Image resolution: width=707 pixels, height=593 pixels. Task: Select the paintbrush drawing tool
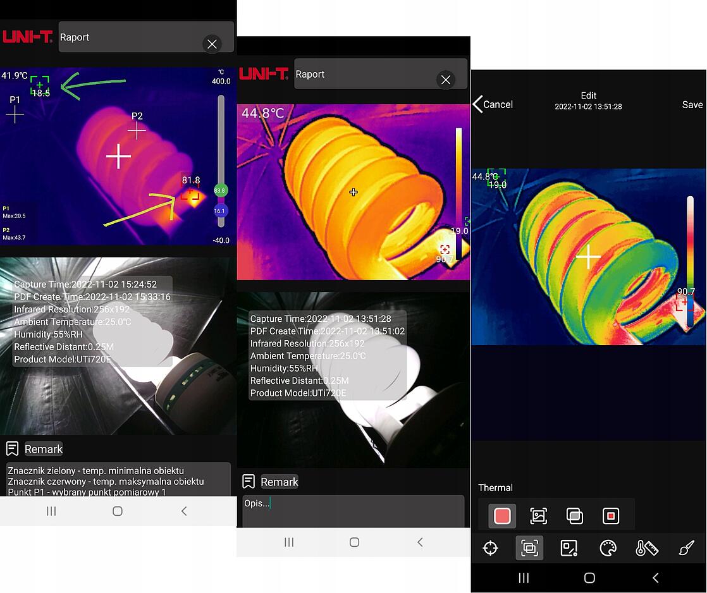coord(686,547)
